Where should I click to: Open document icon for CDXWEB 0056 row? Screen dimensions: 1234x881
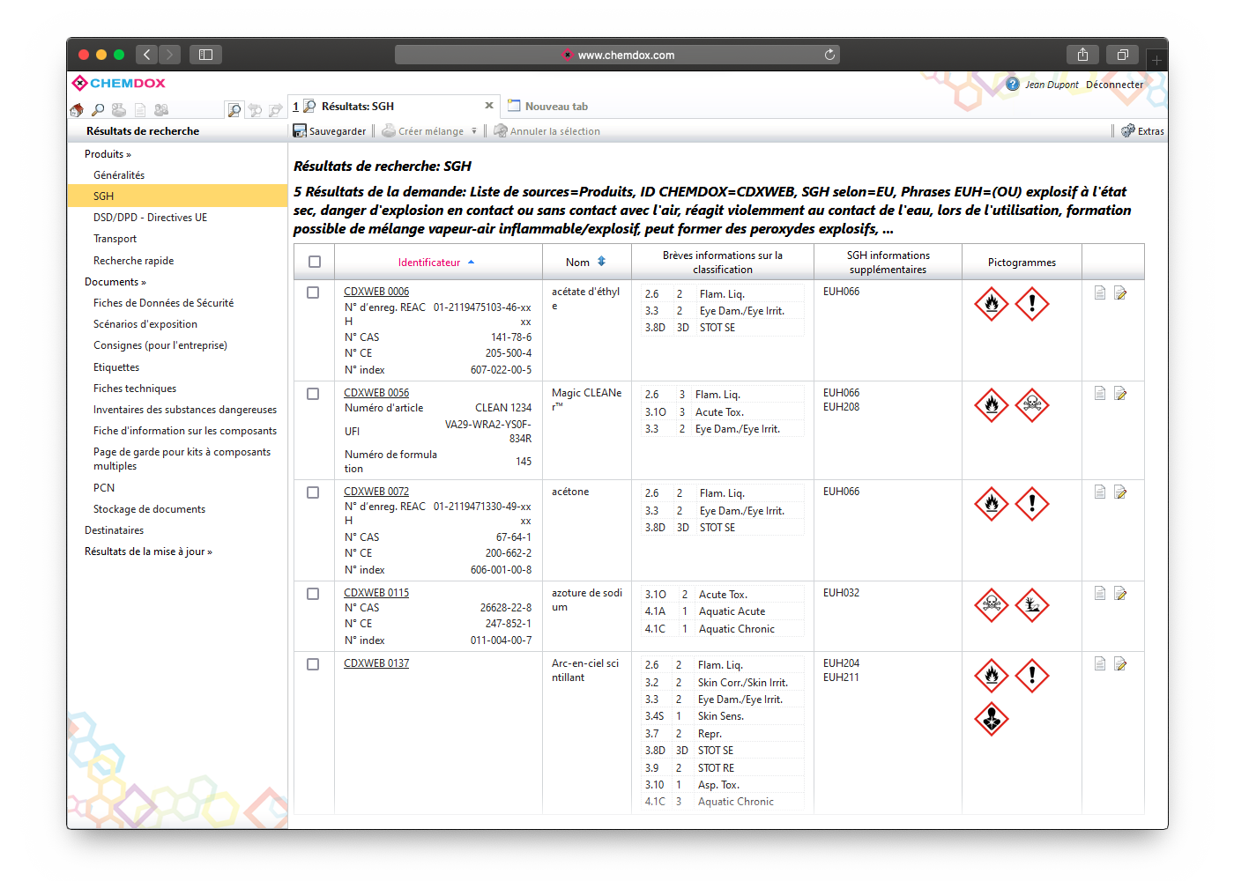pos(1100,393)
